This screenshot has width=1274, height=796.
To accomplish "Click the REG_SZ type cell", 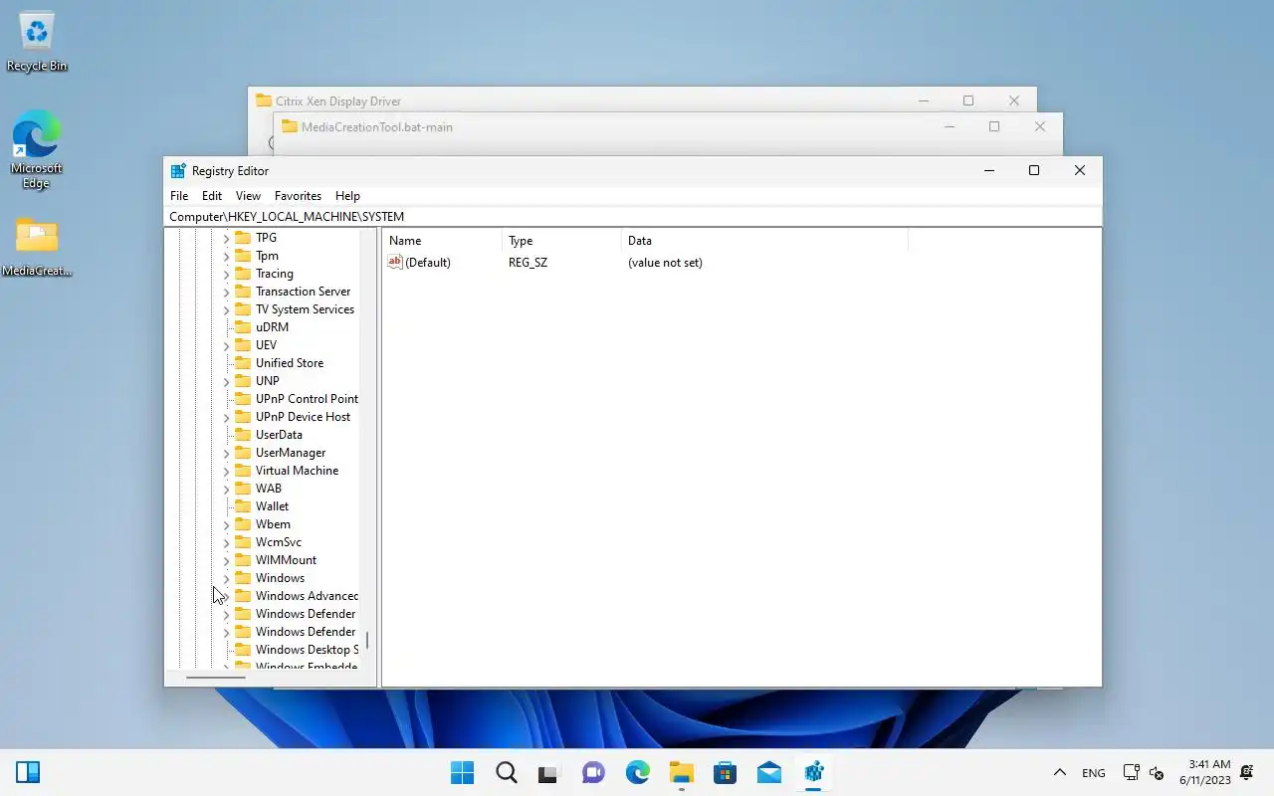I will (x=528, y=263).
